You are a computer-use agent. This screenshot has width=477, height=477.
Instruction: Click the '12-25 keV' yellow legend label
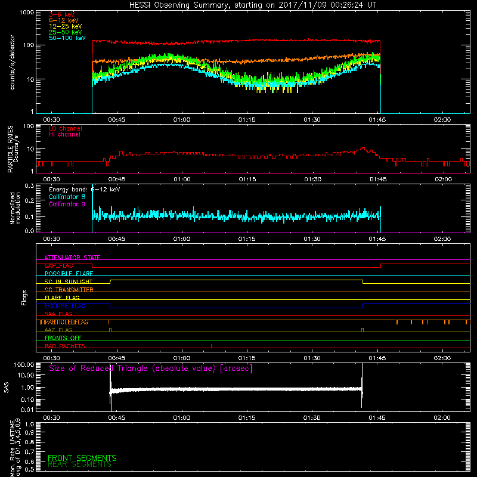click(66, 26)
